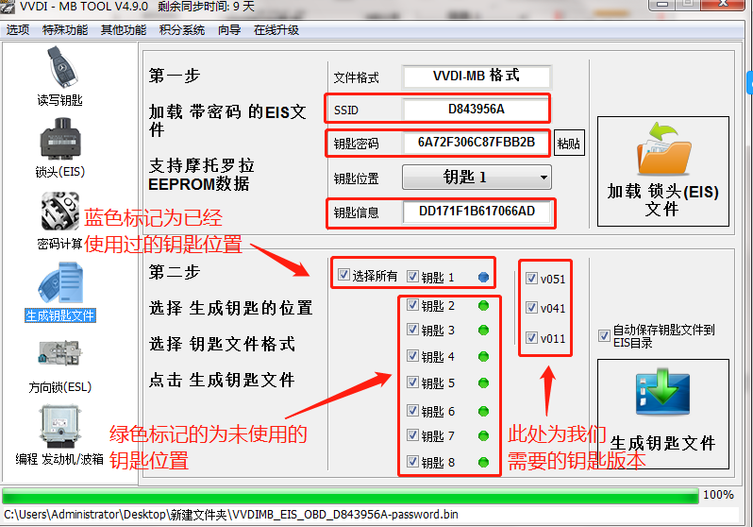Open the 选项 menu
The width and height of the screenshot is (753, 527).
pyautogui.click(x=18, y=30)
